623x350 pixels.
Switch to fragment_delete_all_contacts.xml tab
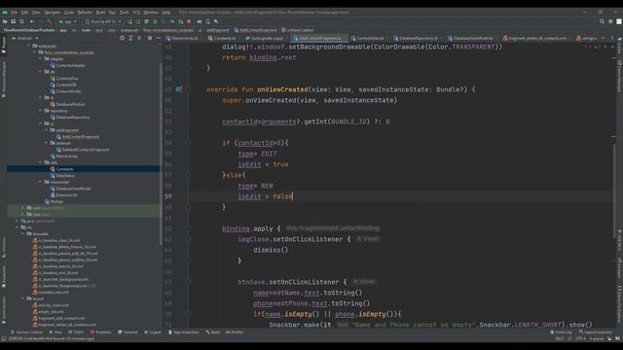[x=534, y=39]
